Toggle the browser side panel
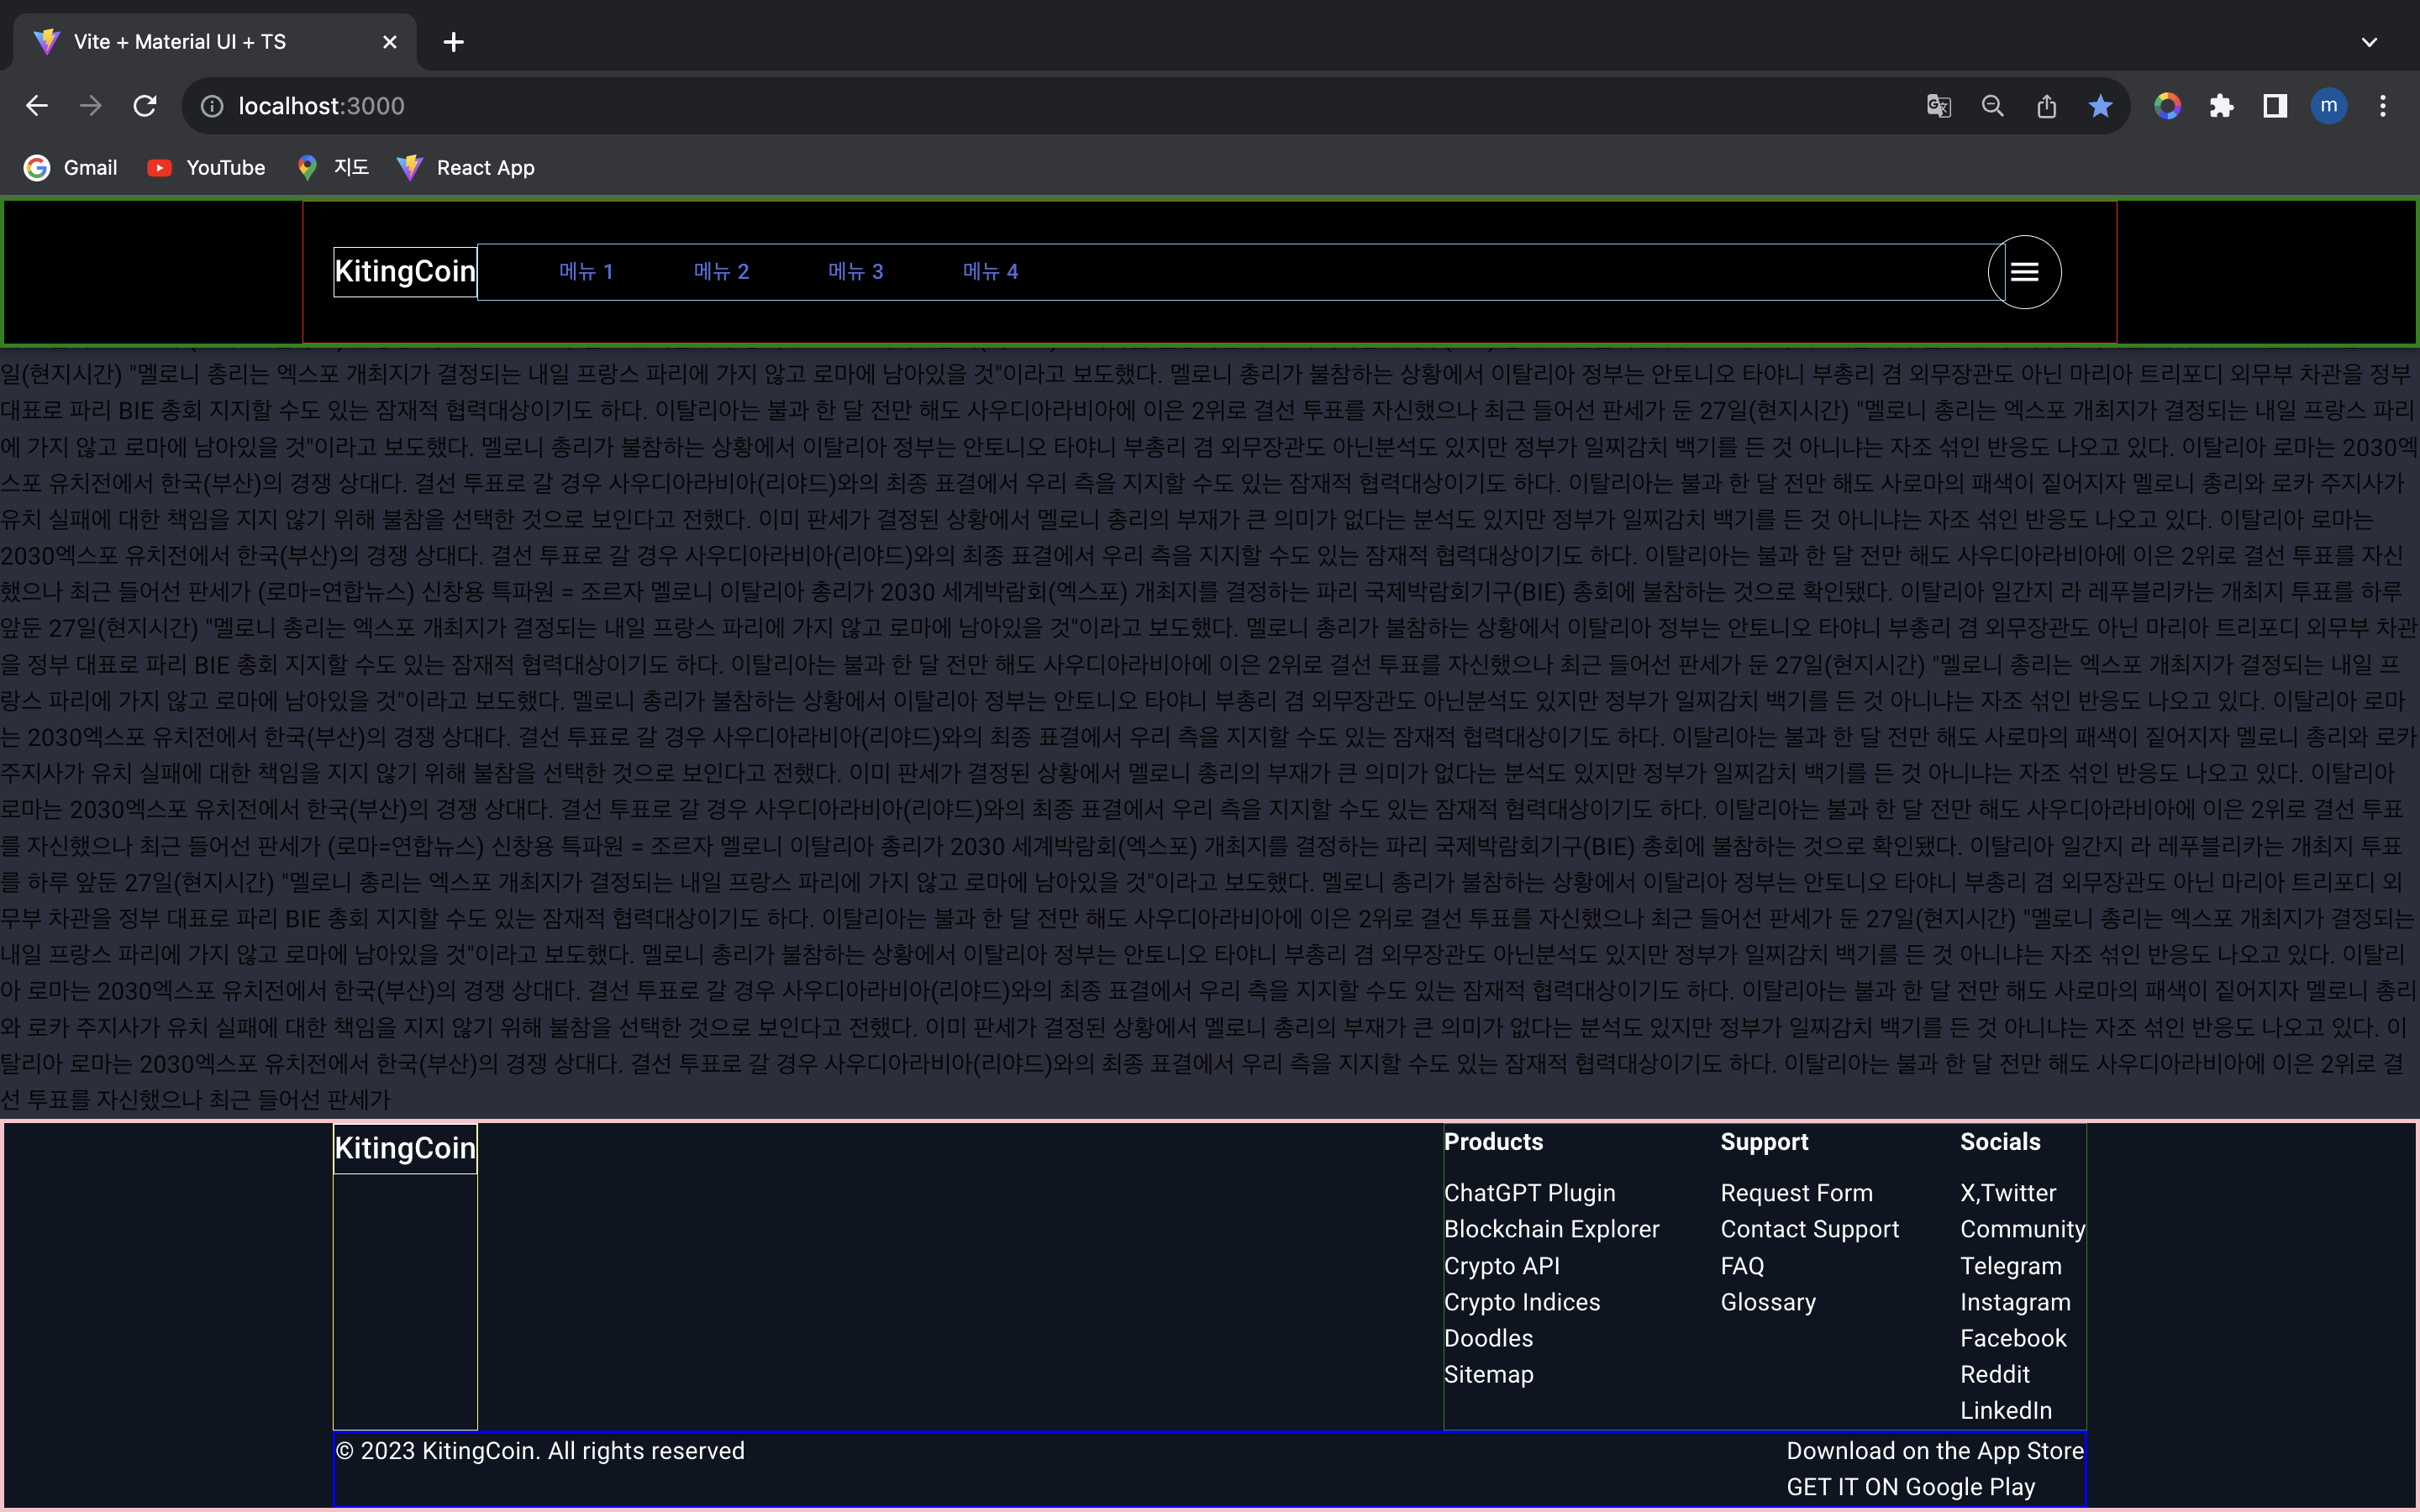This screenshot has width=2420, height=1512. point(2275,106)
